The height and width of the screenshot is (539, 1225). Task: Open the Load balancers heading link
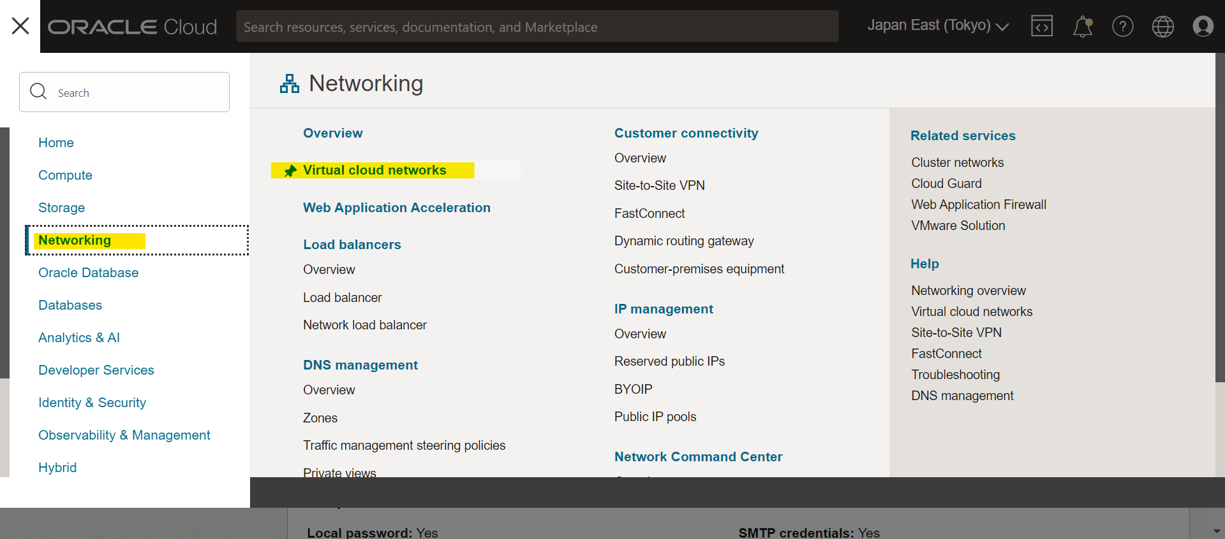click(352, 245)
